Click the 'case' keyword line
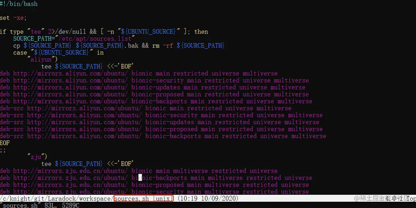The image size is (416, 208). pyautogui.click(x=58, y=52)
